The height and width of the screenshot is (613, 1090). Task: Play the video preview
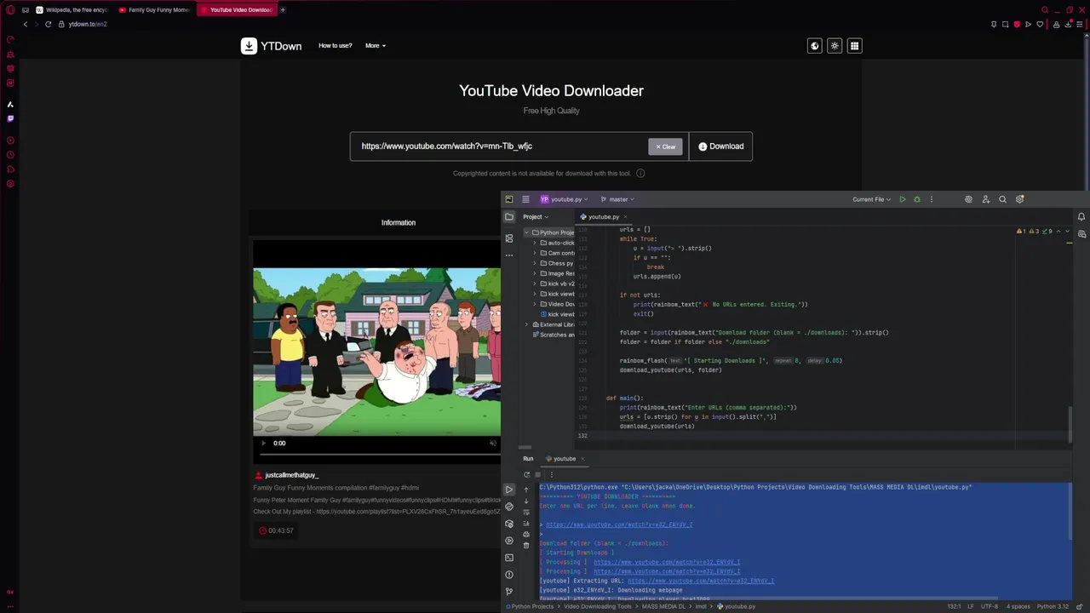click(x=263, y=443)
